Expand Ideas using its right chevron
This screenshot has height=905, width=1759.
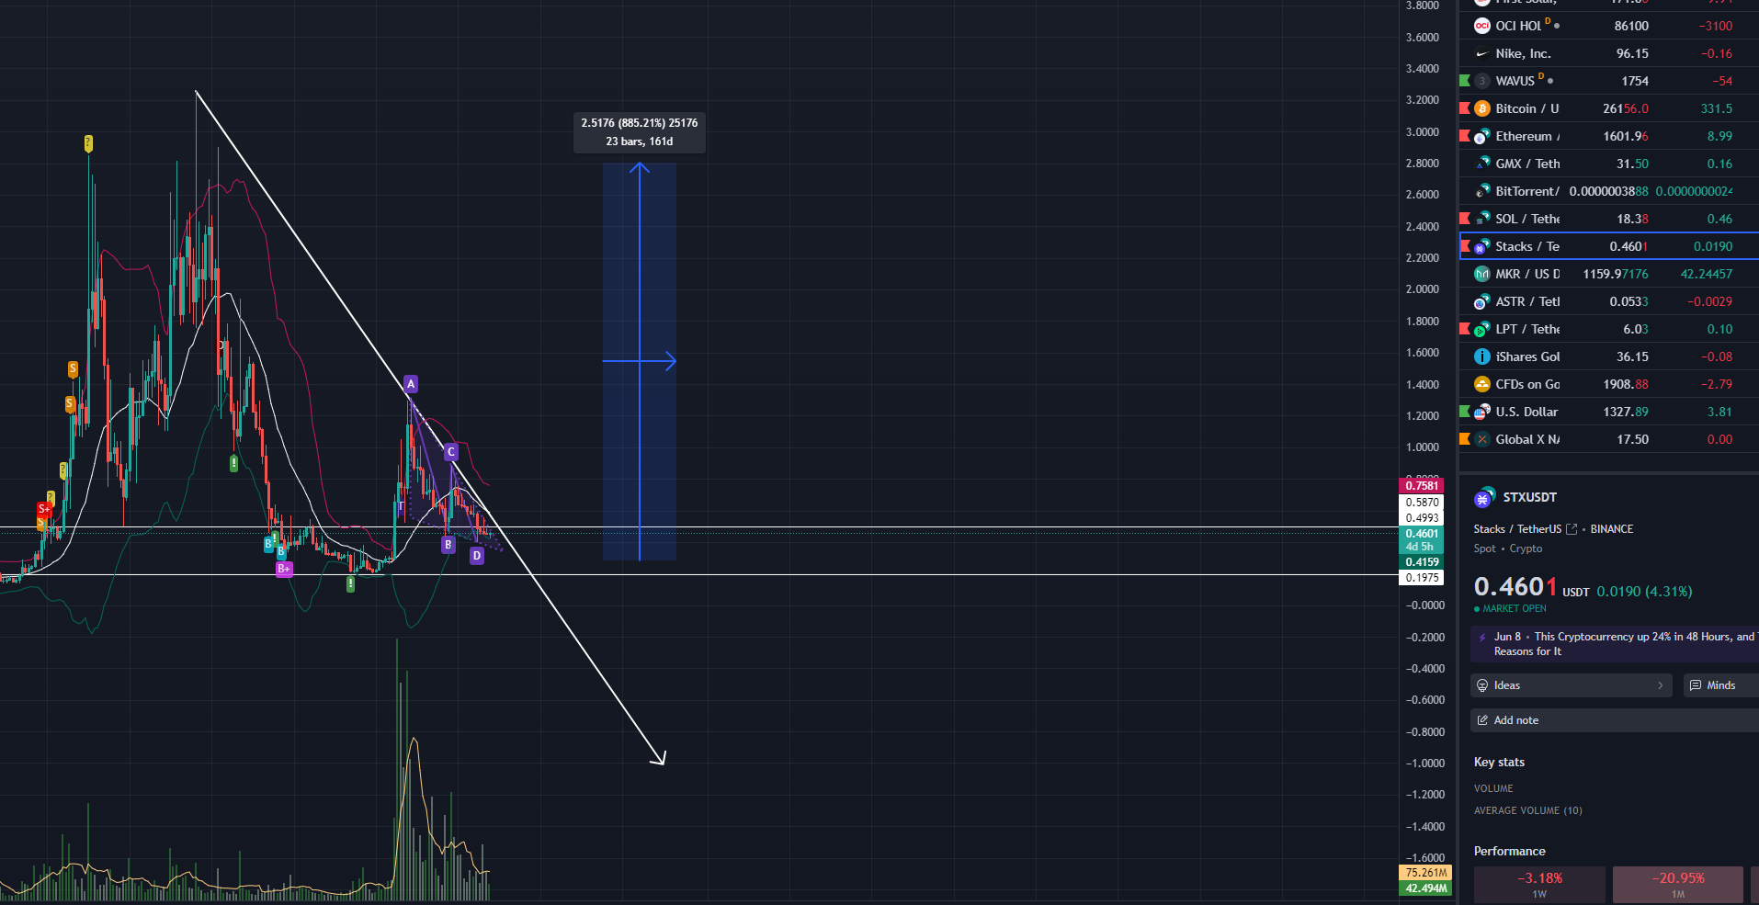pyautogui.click(x=1660, y=685)
